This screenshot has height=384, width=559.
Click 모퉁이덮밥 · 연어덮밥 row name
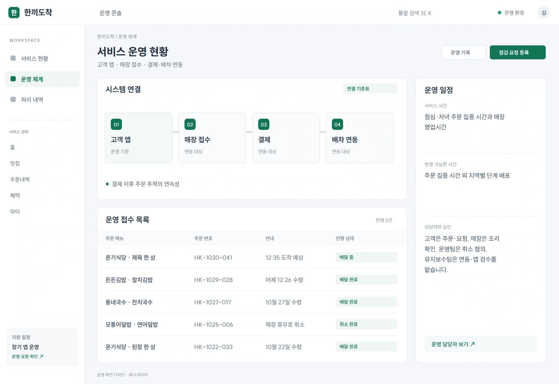coord(132,325)
